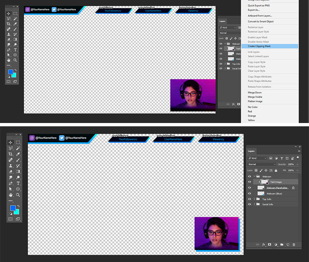Select the Dodge tool in bottom screenshot toolbox
The image size is (309, 262).
click(18, 177)
